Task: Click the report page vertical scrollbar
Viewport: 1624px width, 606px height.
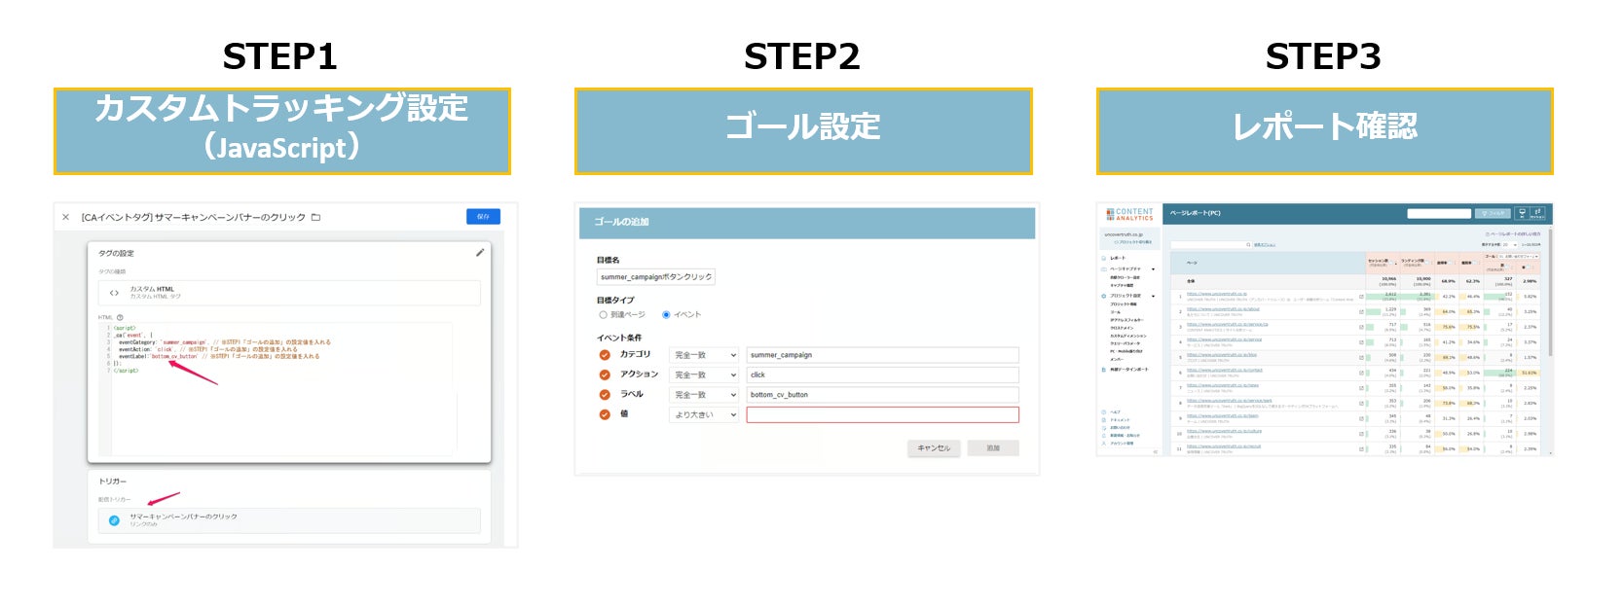Action: click(x=1551, y=292)
